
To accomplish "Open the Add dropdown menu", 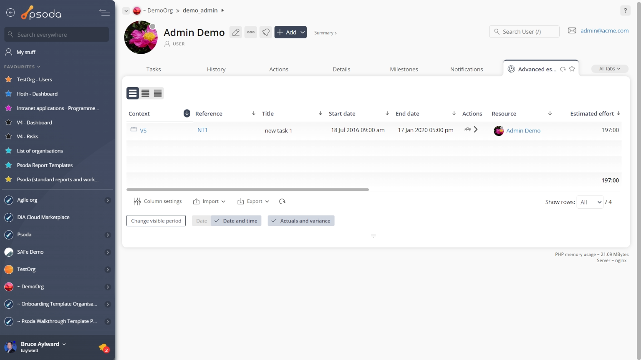I will pos(290,32).
